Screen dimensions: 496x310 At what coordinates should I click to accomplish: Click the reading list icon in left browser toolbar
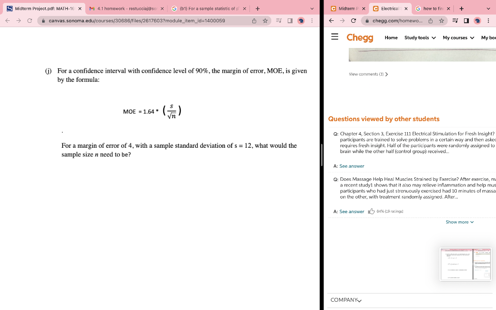(277, 20)
